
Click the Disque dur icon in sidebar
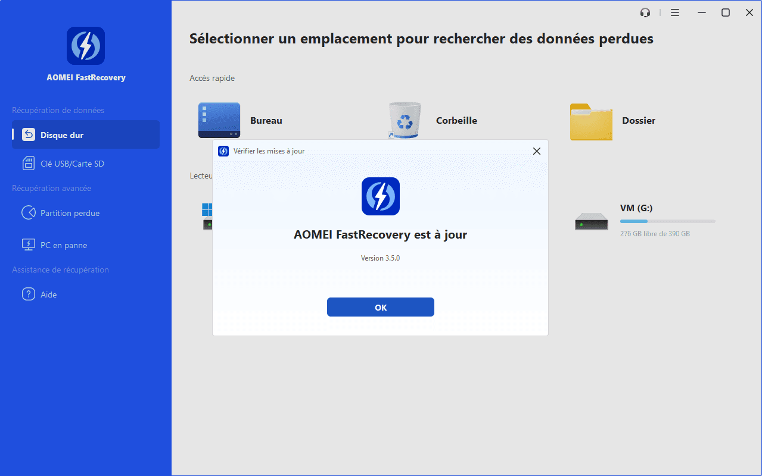[x=29, y=135]
